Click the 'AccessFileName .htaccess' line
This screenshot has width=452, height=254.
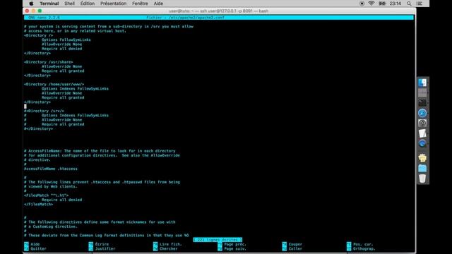(x=51, y=169)
